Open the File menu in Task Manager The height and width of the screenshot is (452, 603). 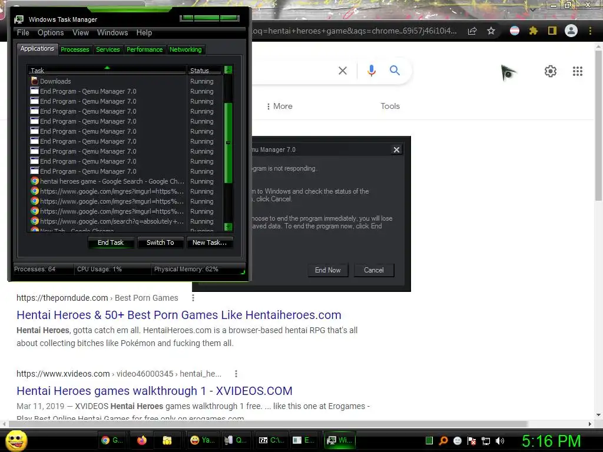pyautogui.click(x=23, y=33)
